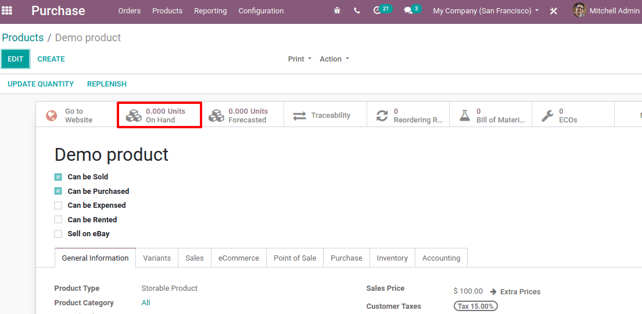Click the Extra Prices arrow icon
This screenshot has width=642, height=314.
[x=493, y=292]
